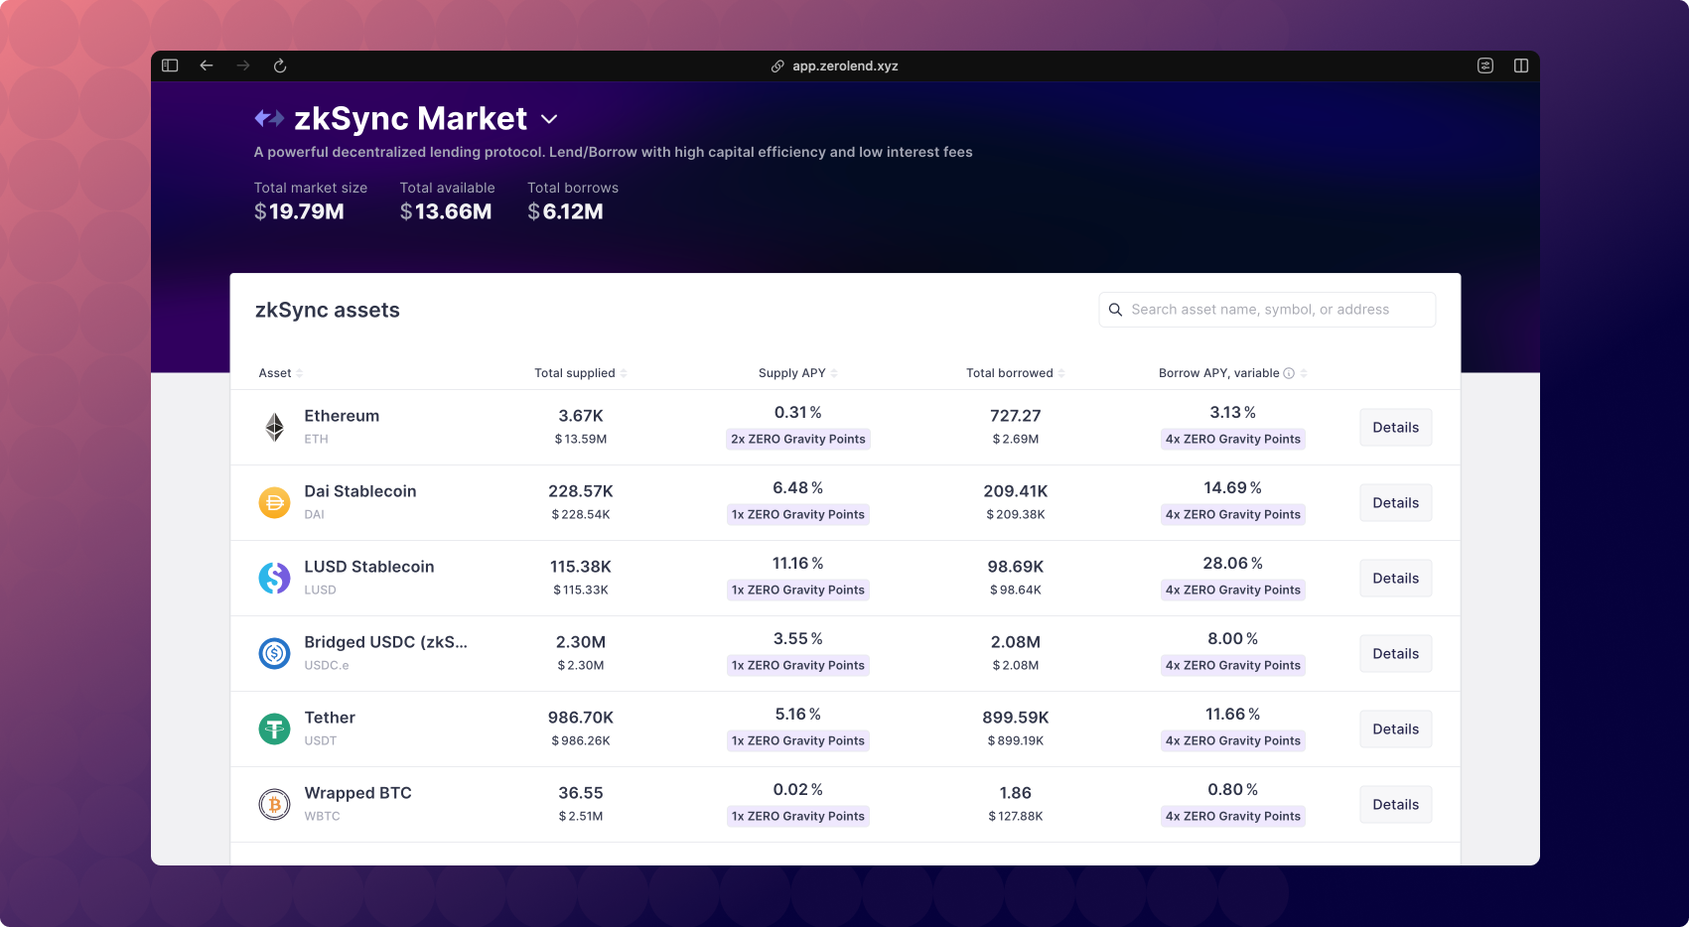Open Details for Ethereum
Image resolution: width=1689 pixels, height=927 pixels.
pos(1395,427)
